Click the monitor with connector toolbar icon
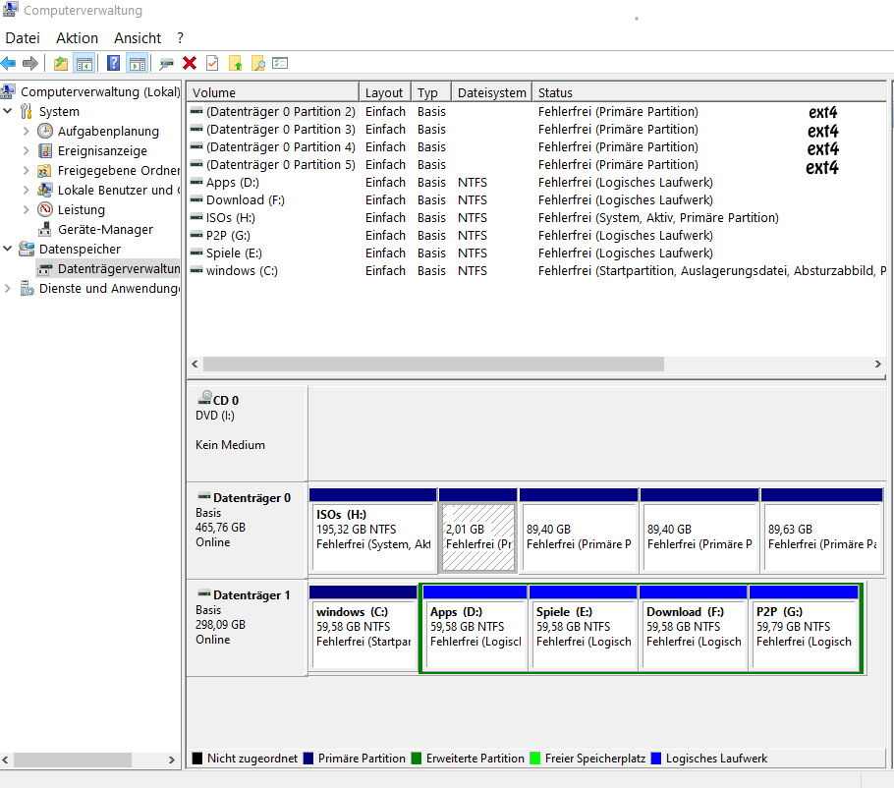The width and height of the screenshot is (894, 788). tap(165, 63)
